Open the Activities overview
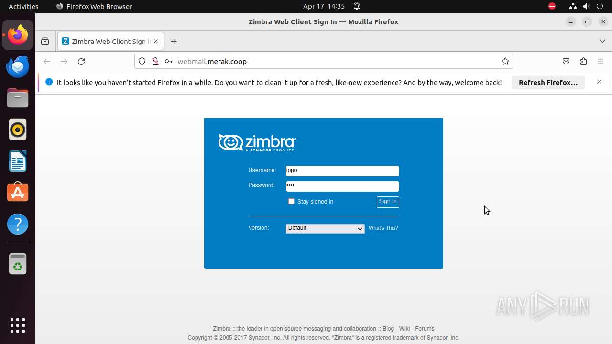 (23, 6)
